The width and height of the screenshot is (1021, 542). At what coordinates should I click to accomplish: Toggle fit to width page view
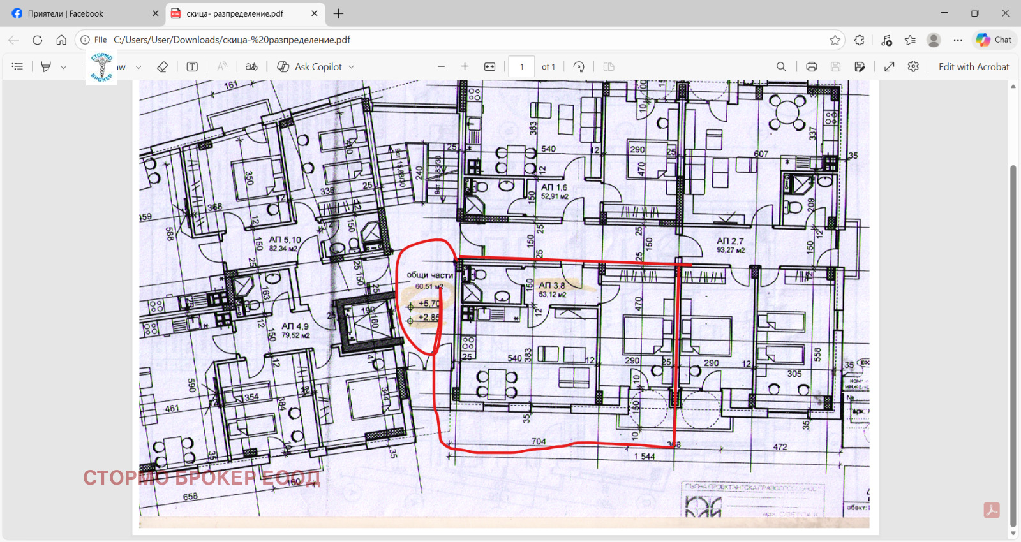(x=490, y=66)
